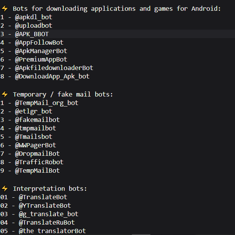Click the @TempMail_org_bot mention

47,103
